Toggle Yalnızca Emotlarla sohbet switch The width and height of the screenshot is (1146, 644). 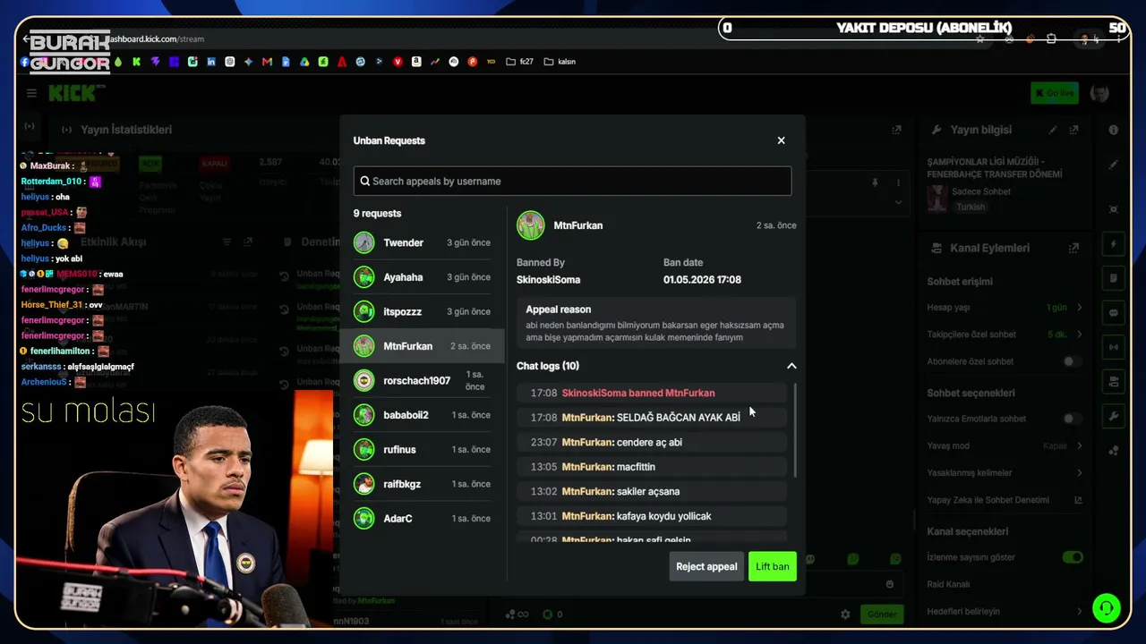pyautogui.click(x=1071, y=419)
